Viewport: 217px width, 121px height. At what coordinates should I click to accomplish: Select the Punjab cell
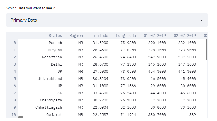tap(55, 43)
